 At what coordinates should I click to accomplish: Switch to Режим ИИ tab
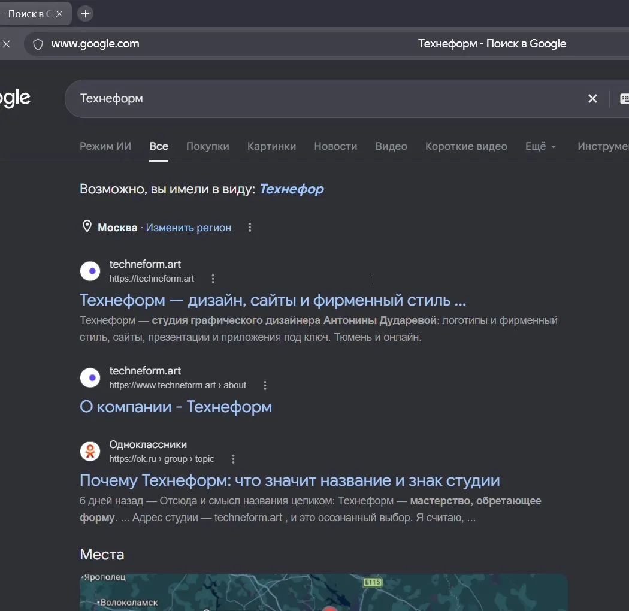[x=105, y=146]
